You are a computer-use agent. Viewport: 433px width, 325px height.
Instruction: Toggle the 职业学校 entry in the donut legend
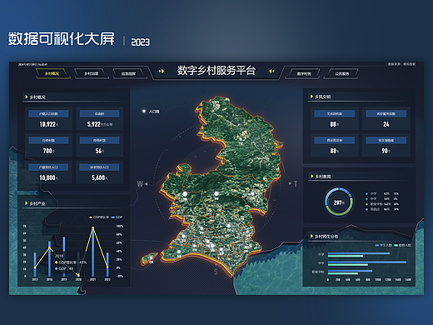point(382,204)
